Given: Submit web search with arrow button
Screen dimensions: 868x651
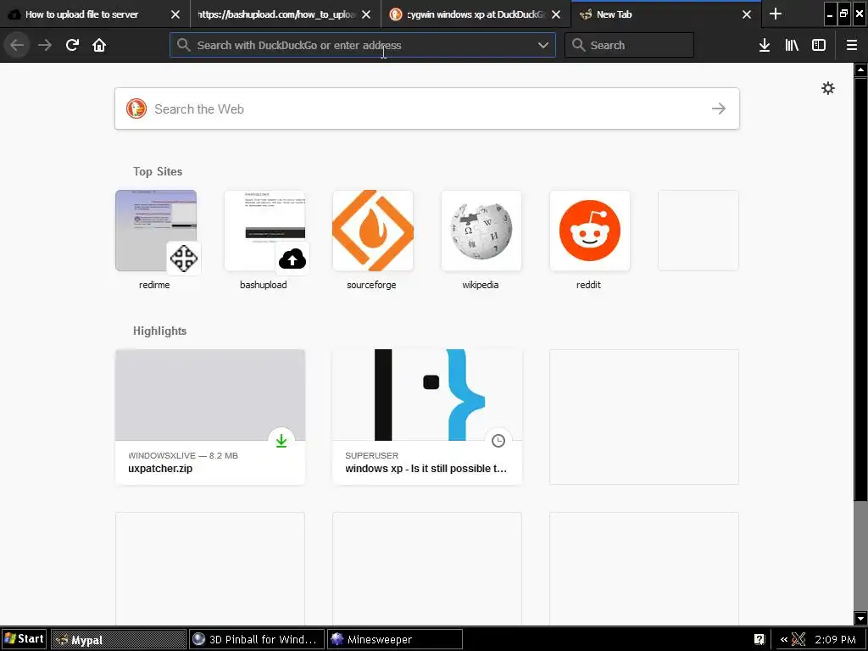Looking at the screenshot, I should [x=719, y=108].
